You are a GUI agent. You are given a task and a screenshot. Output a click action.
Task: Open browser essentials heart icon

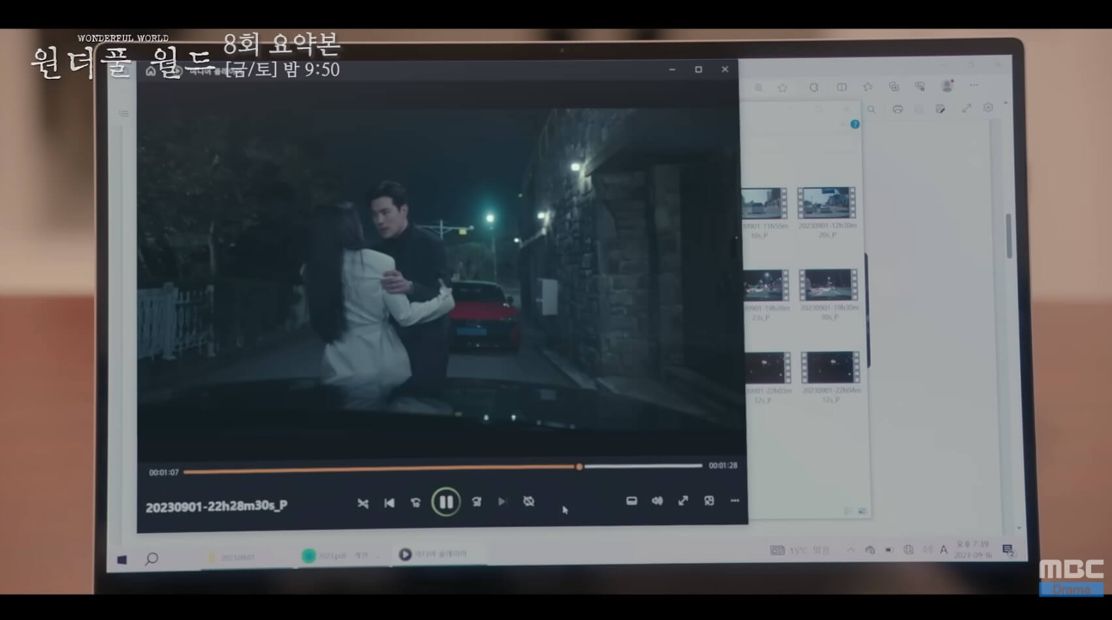[x=920, y=86]
